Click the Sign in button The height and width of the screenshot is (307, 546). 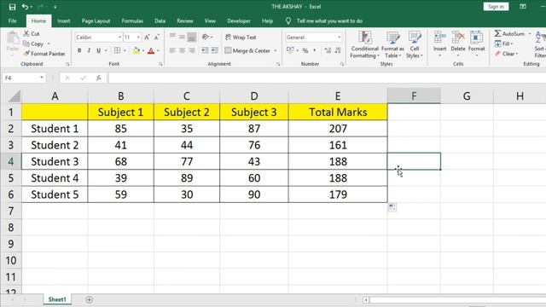pos(496,7)
